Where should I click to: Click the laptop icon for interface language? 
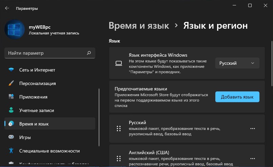coord(119,63)
